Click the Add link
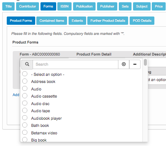 16,95
